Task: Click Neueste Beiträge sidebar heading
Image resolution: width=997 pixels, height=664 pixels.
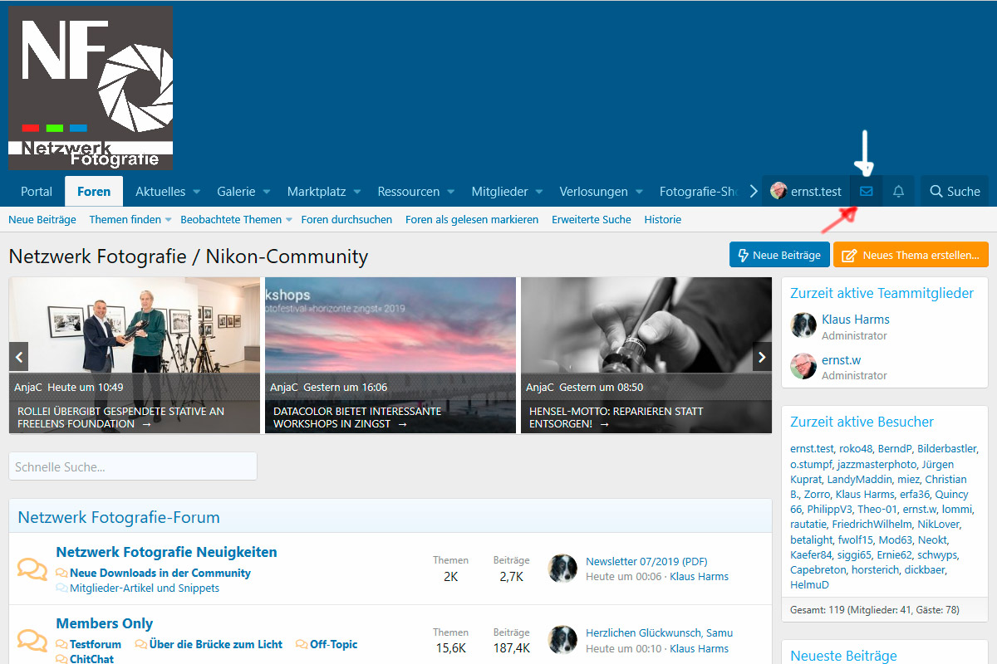Action: click(x=843, y=656)
